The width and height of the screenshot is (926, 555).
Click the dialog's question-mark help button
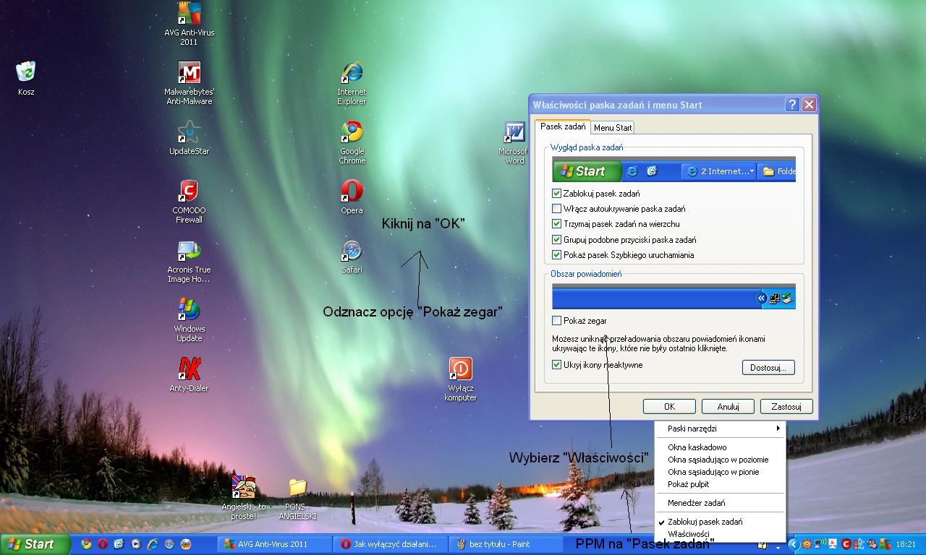[x=792, y=104]
